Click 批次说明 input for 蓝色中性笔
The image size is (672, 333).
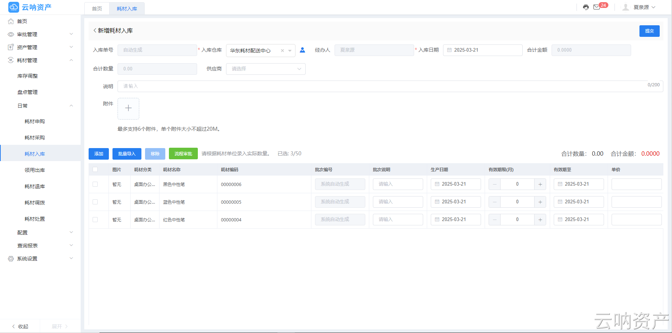click(398, 202)
